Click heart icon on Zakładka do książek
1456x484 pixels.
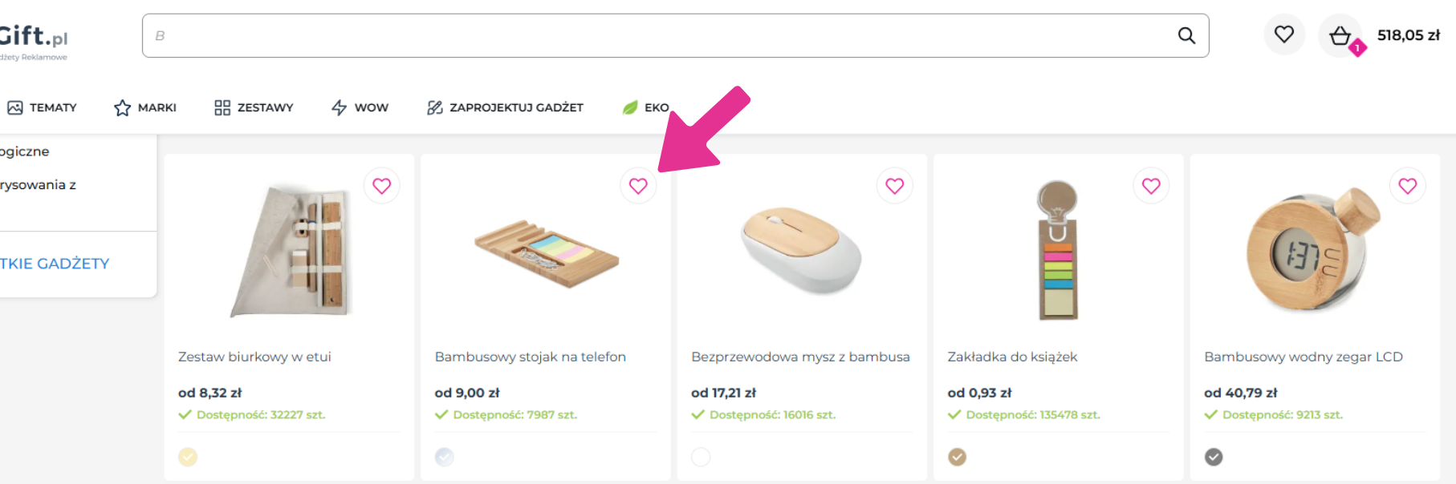(1151, 186)
